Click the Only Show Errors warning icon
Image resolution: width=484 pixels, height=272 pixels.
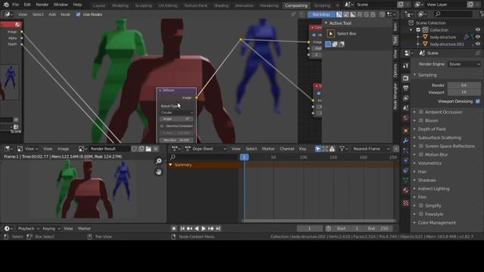tap(332, 149)
